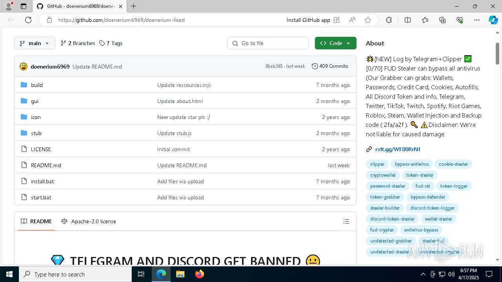Select the cryptowallet topic tag
502x282 pixels.
(x=383, y=175)
